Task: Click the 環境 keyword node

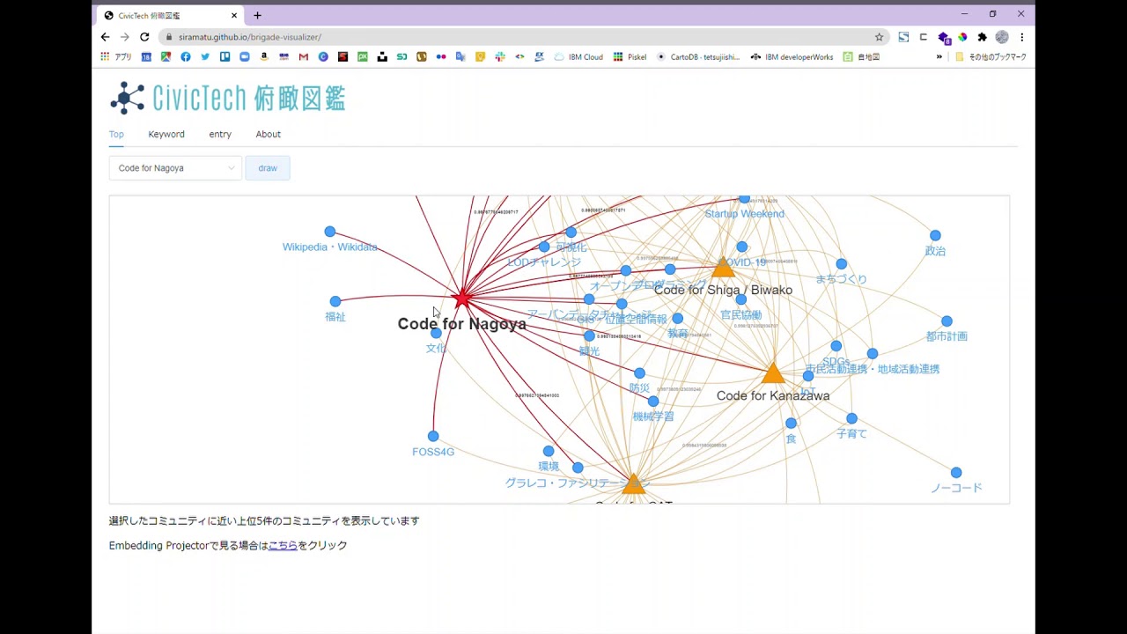Action: pyautogui.click(x=549, y=451)
